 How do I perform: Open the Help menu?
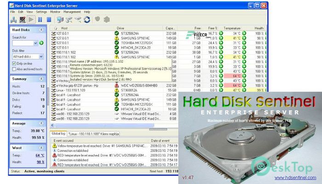(x=87, y=12)
